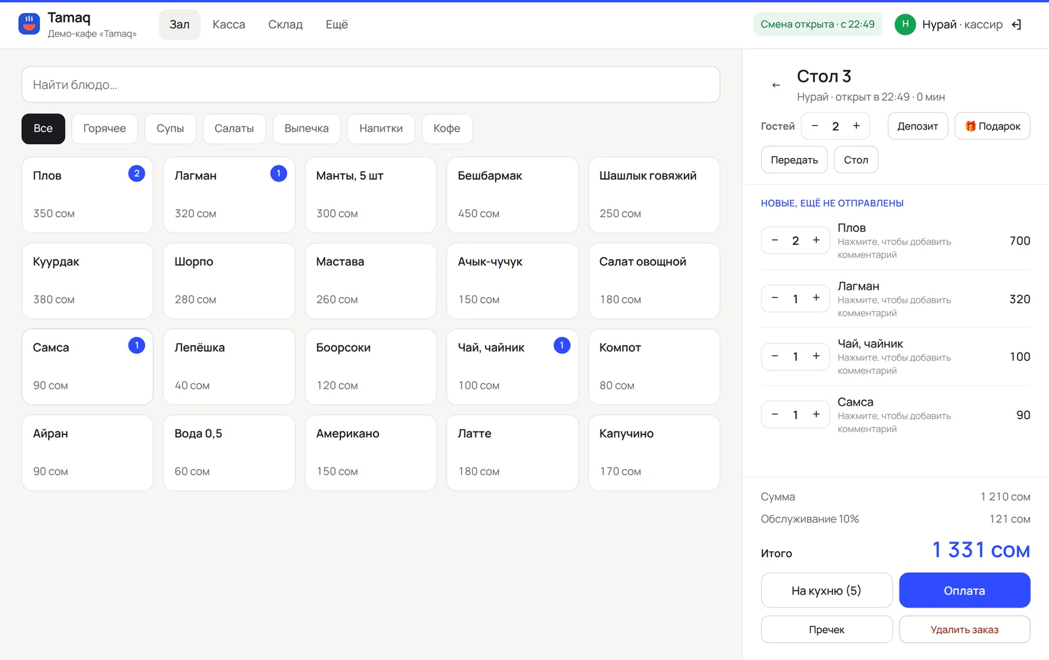Add Бешбармак dish card to order
This screenshot has width=1049, height=660.
(x=512, y=195)
